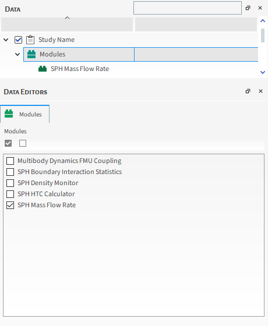Screen dimensions: 268x326
Task: Click the Modules icon in the Data tree
Action: 31,54
